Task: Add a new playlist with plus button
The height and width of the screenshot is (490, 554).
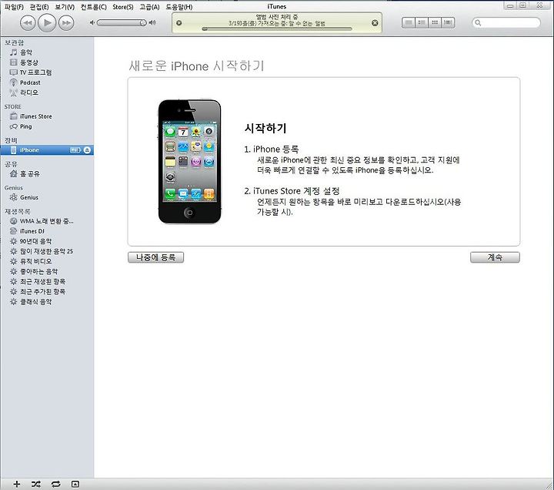Action: 17,484
